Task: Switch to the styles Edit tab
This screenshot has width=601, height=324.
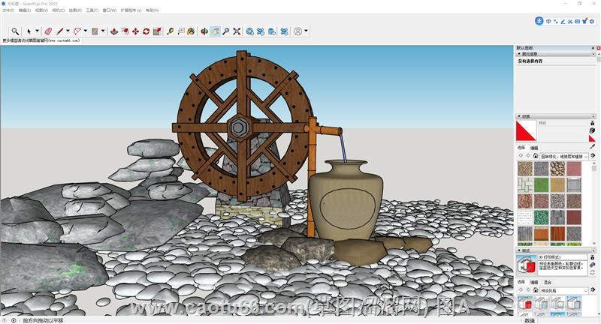Action: [x=534, y=282]
